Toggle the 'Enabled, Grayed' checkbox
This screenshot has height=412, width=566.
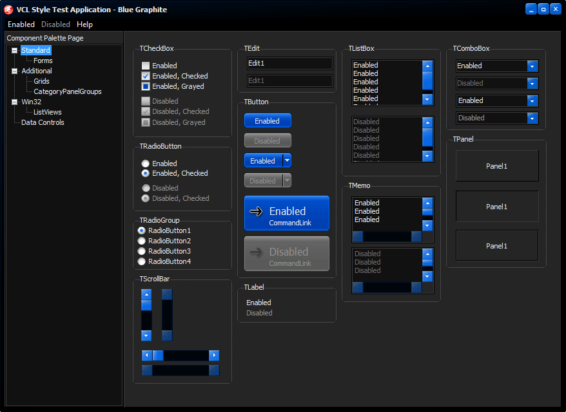[x=146, y=86]
